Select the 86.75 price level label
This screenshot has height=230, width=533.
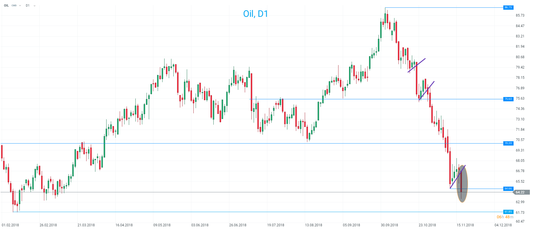tap(508, 7)
